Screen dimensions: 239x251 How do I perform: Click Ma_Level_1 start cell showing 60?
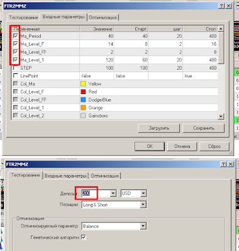[x=131, y=60]
